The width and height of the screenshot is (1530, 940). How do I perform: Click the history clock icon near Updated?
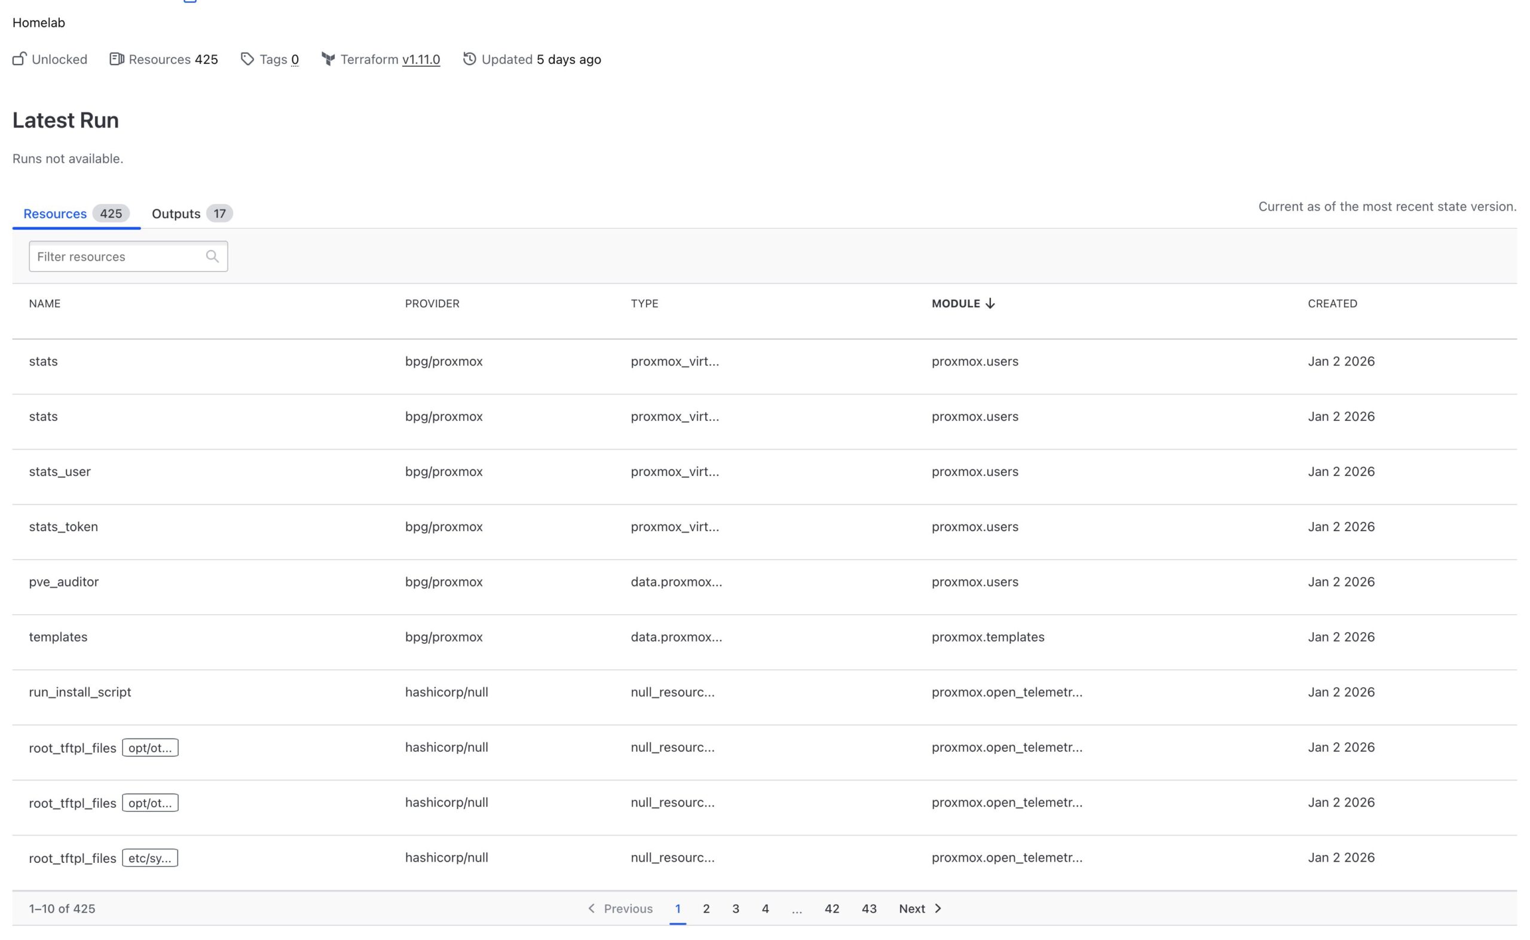(x=470, y=59)
